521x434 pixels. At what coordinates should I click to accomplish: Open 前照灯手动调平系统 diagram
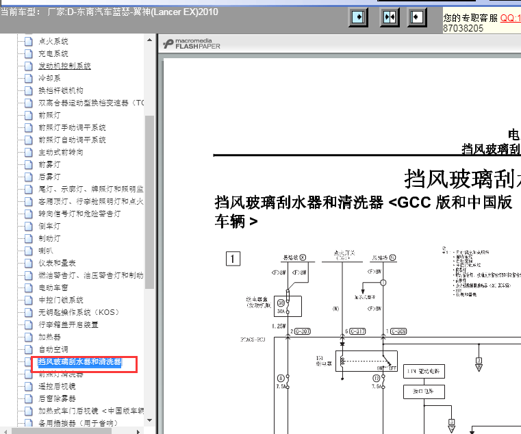[72, 127]
